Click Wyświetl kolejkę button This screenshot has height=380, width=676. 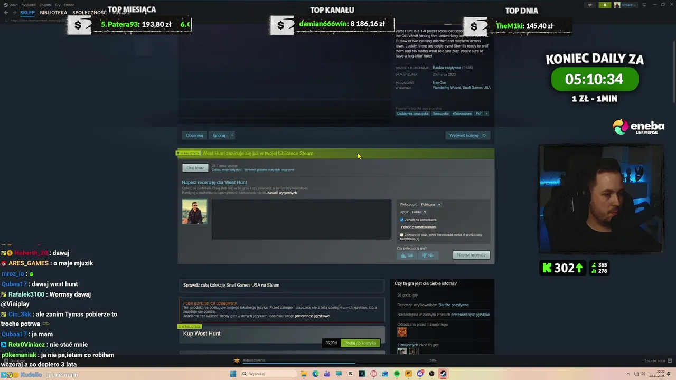(x=467, y=135)
